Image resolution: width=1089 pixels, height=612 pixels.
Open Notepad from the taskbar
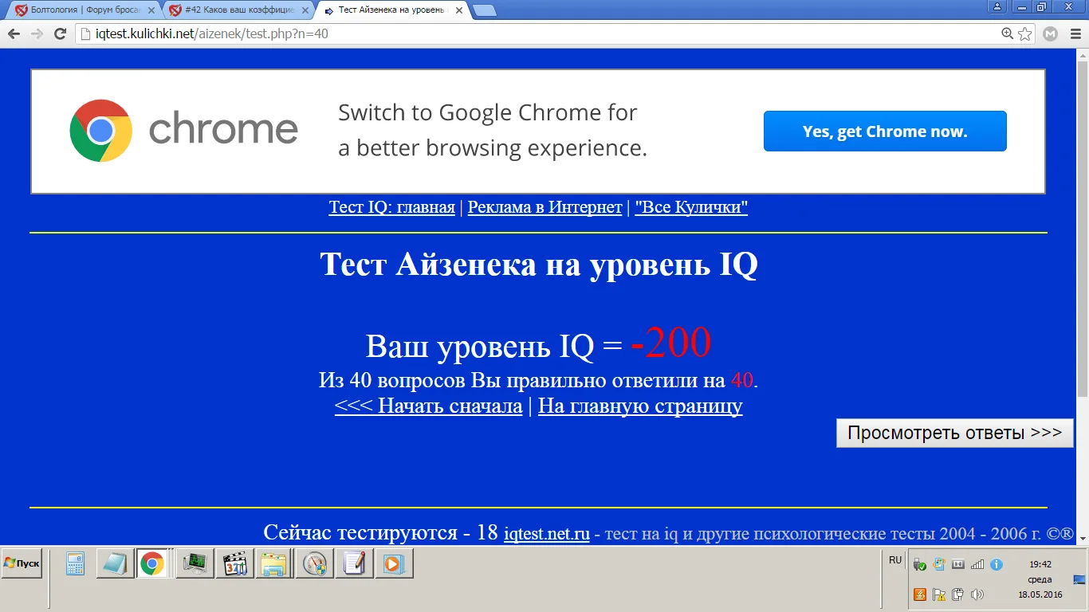click(x=114, y=564)
